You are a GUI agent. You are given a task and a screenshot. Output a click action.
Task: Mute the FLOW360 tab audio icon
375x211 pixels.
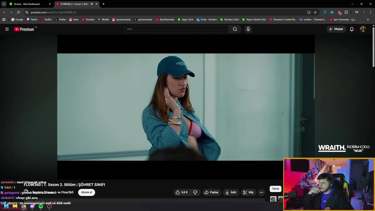pyautogui.click(x=92, y=4)
